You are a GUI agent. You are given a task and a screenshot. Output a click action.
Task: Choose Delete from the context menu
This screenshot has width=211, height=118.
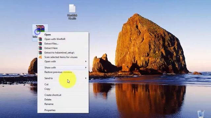click(63, 100)
